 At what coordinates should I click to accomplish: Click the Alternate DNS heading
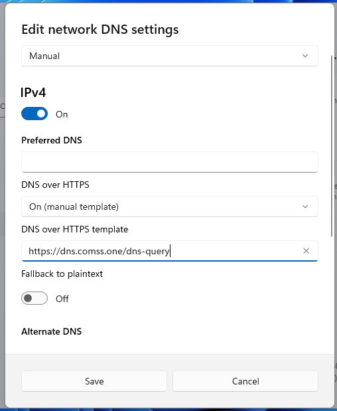[x=51, y=331]
